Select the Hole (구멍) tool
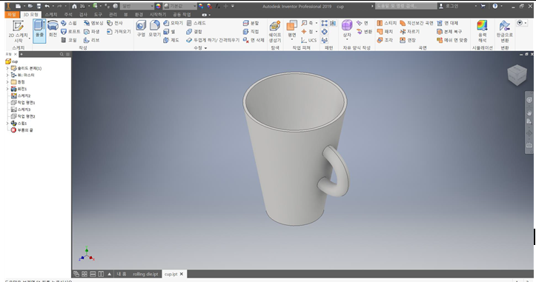 [x=141, y=29]
